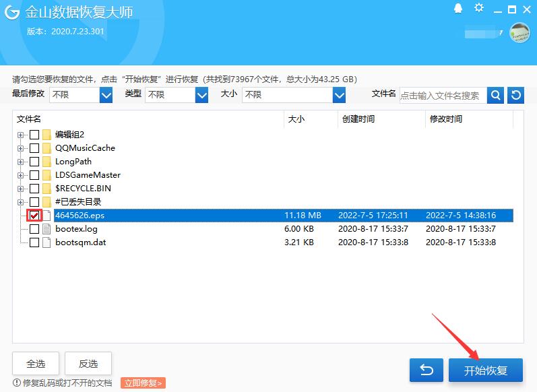Select the 编辑组2 folder name

(70, 135)
